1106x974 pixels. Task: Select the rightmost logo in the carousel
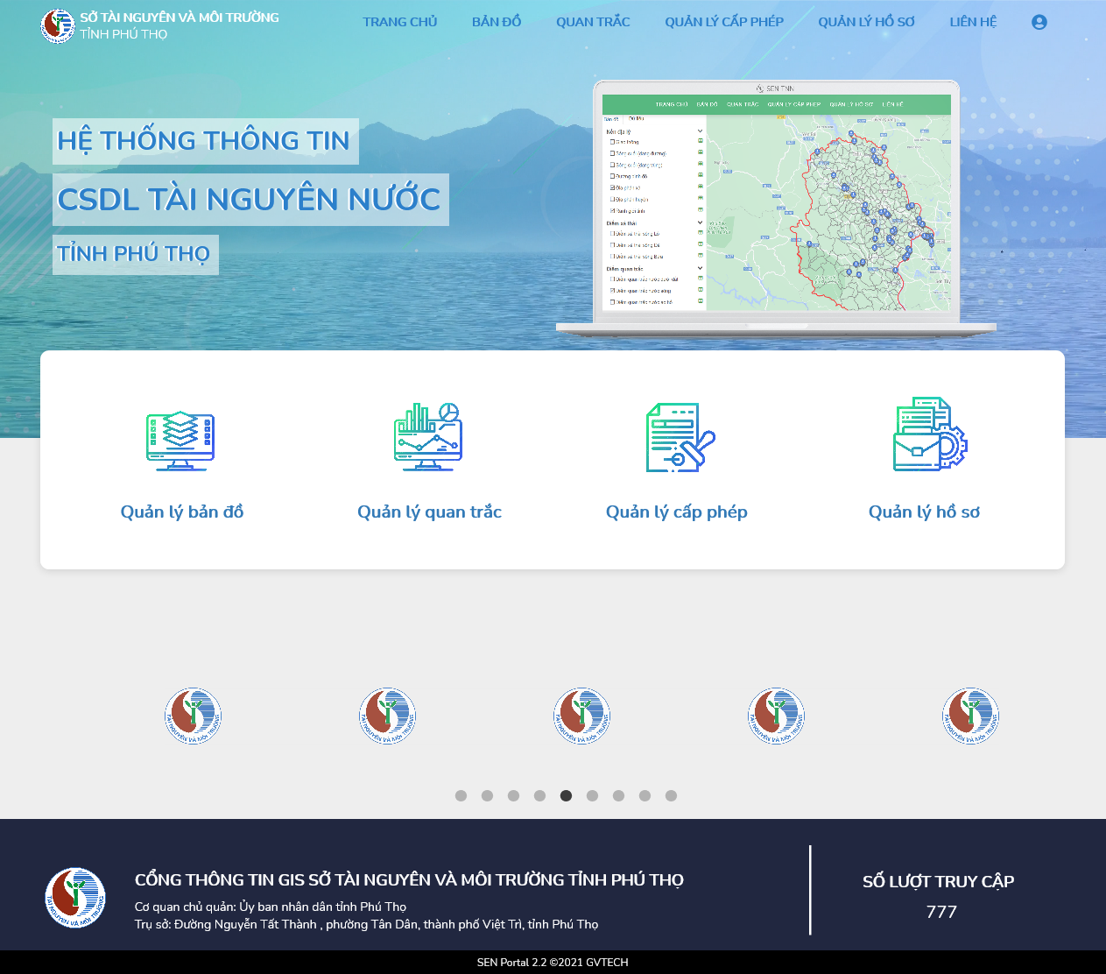tap(970, 716)
